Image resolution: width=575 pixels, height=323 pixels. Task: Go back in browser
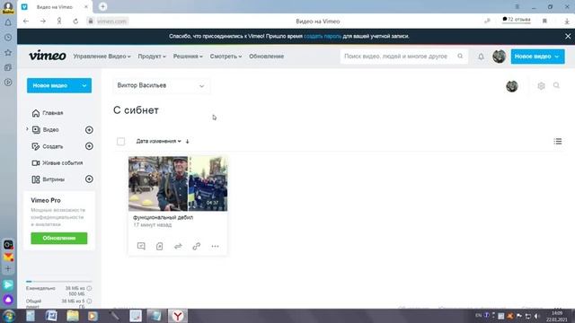[26, 22]
